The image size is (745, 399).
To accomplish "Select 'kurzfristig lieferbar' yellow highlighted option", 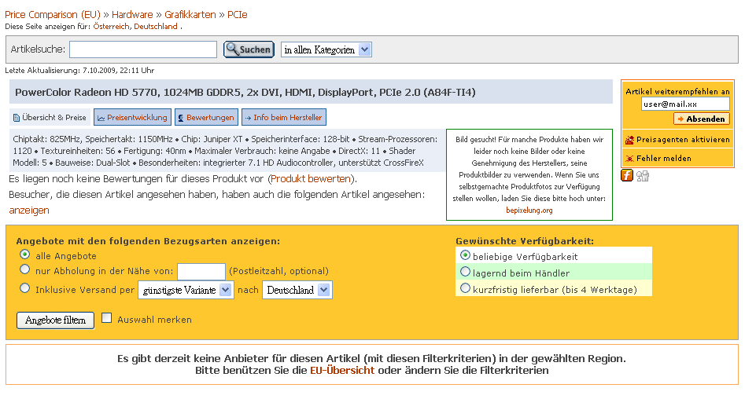I will [466, 288].
